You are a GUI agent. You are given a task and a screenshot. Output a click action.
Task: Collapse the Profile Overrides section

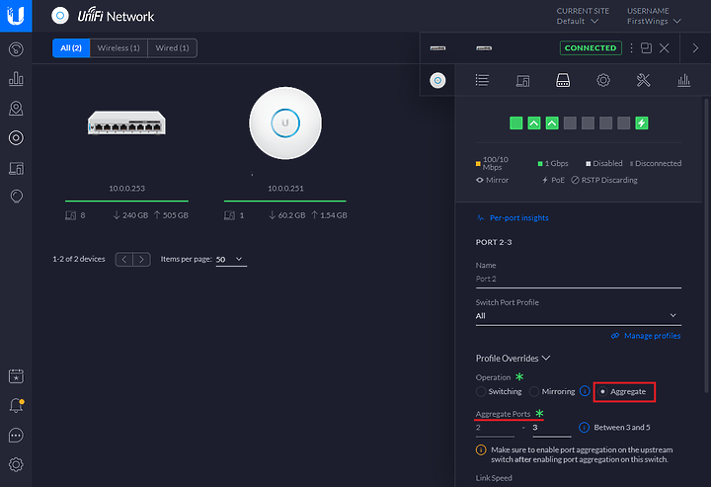click(x=513, y=359)
